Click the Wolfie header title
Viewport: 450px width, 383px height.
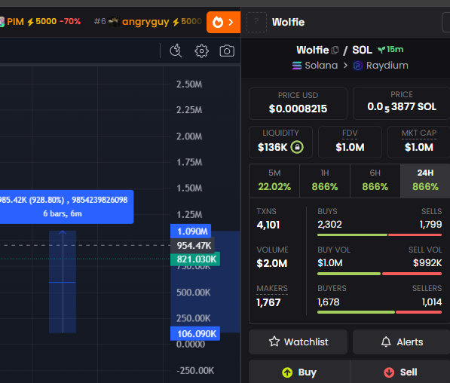tap(288, 22)
